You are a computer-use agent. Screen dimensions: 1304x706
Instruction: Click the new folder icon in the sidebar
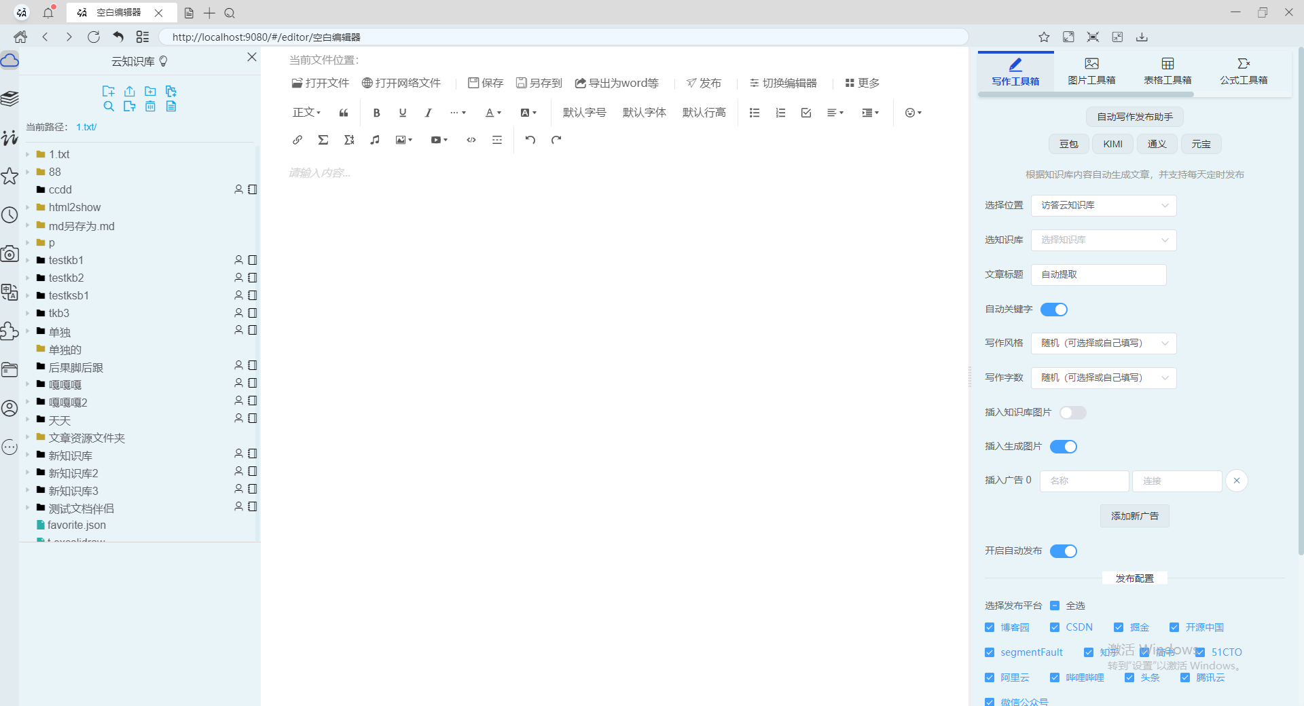tap(150, 91)
